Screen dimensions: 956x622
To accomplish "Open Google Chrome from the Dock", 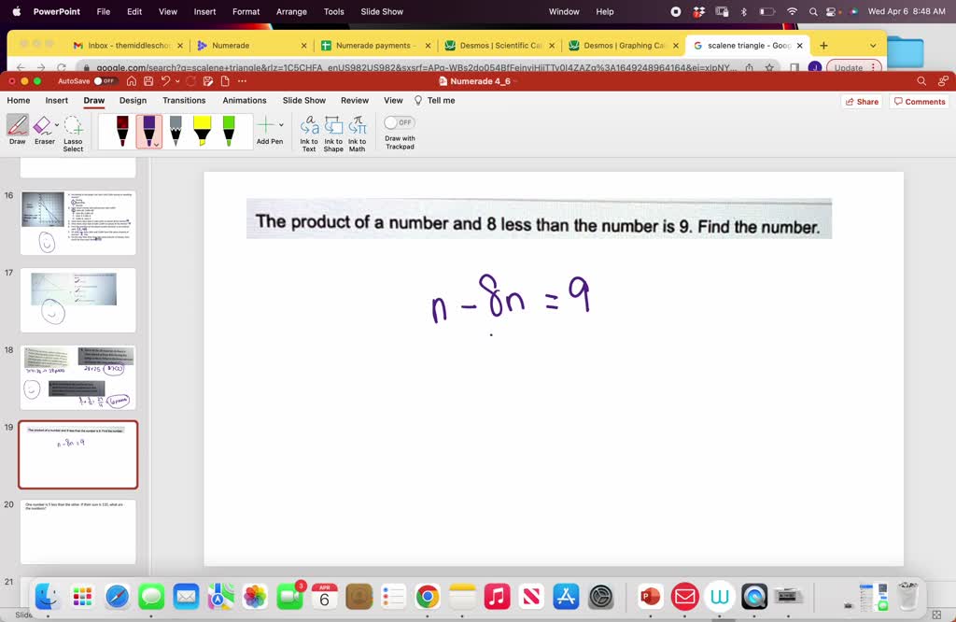I will (x=428, y=596).
